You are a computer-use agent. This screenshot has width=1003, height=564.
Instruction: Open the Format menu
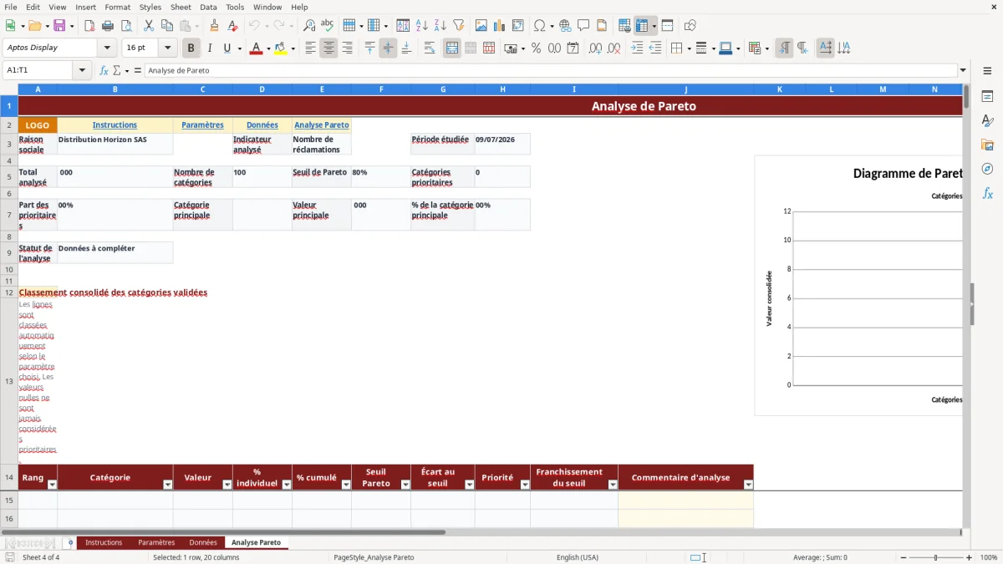click(x=117, y=7)
